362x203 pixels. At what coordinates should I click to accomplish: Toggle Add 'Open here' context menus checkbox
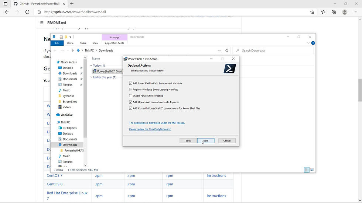coord(131,102)
